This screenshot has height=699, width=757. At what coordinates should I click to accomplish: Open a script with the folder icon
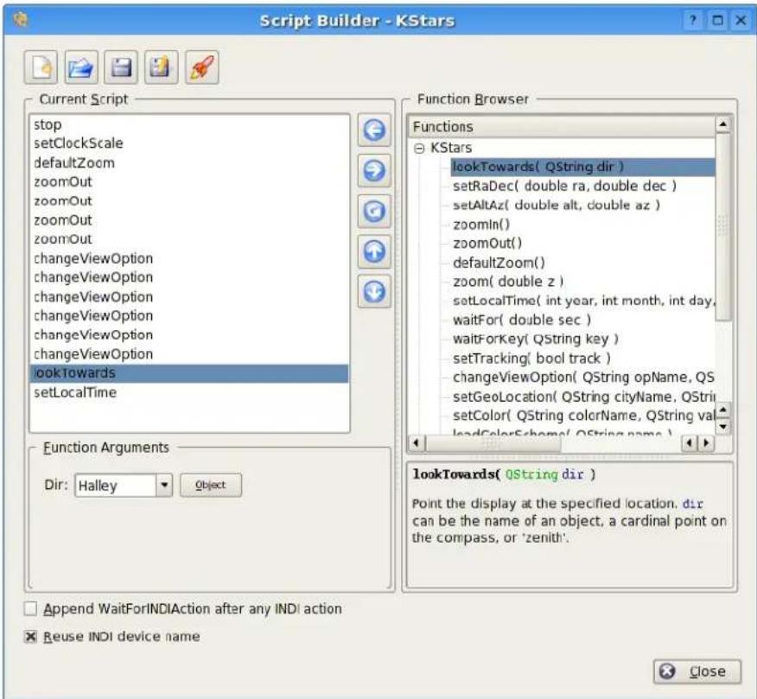pos(81,67)
